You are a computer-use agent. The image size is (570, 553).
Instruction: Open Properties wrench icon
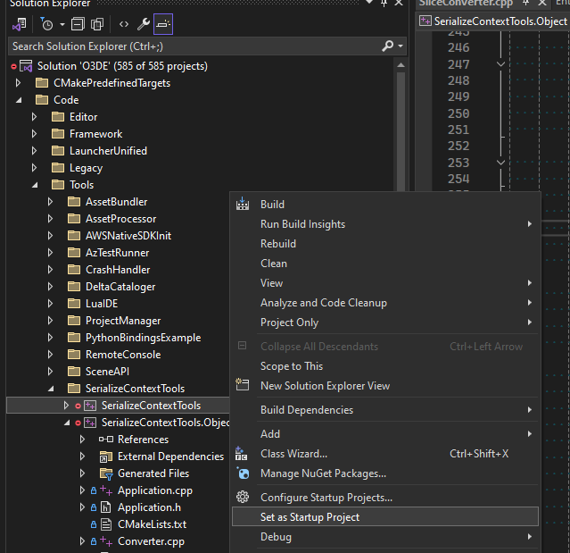click(x=144, y=24)
